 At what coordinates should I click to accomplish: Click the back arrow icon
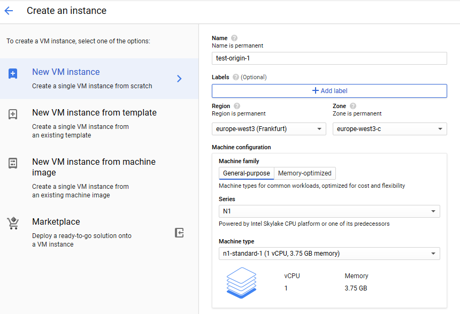point(9,11)
